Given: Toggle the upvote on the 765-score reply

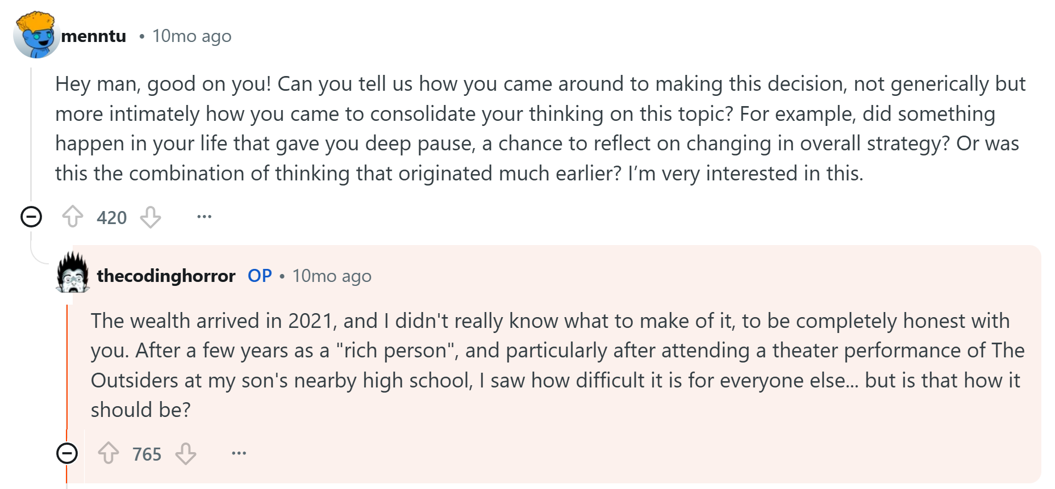Looking at the screenshot, I should [109, 453].
